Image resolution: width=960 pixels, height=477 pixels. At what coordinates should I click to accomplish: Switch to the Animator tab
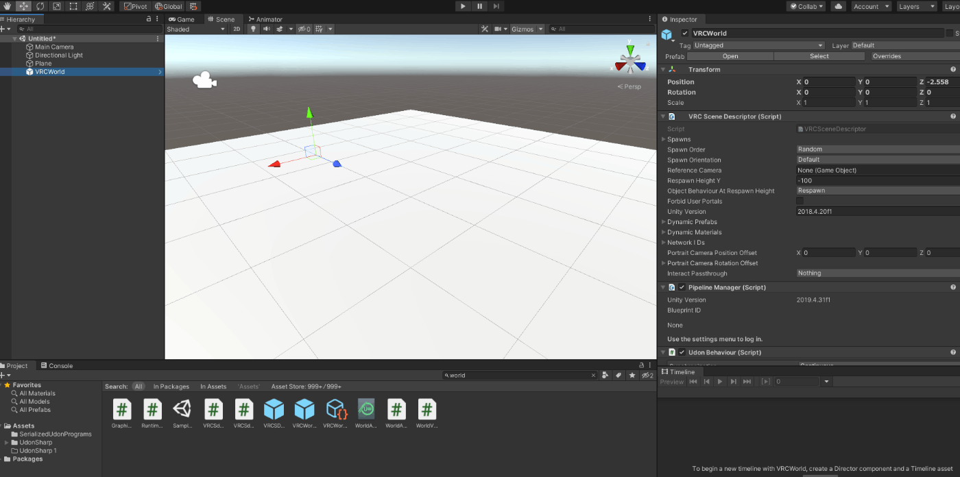[x=265, y=19]
